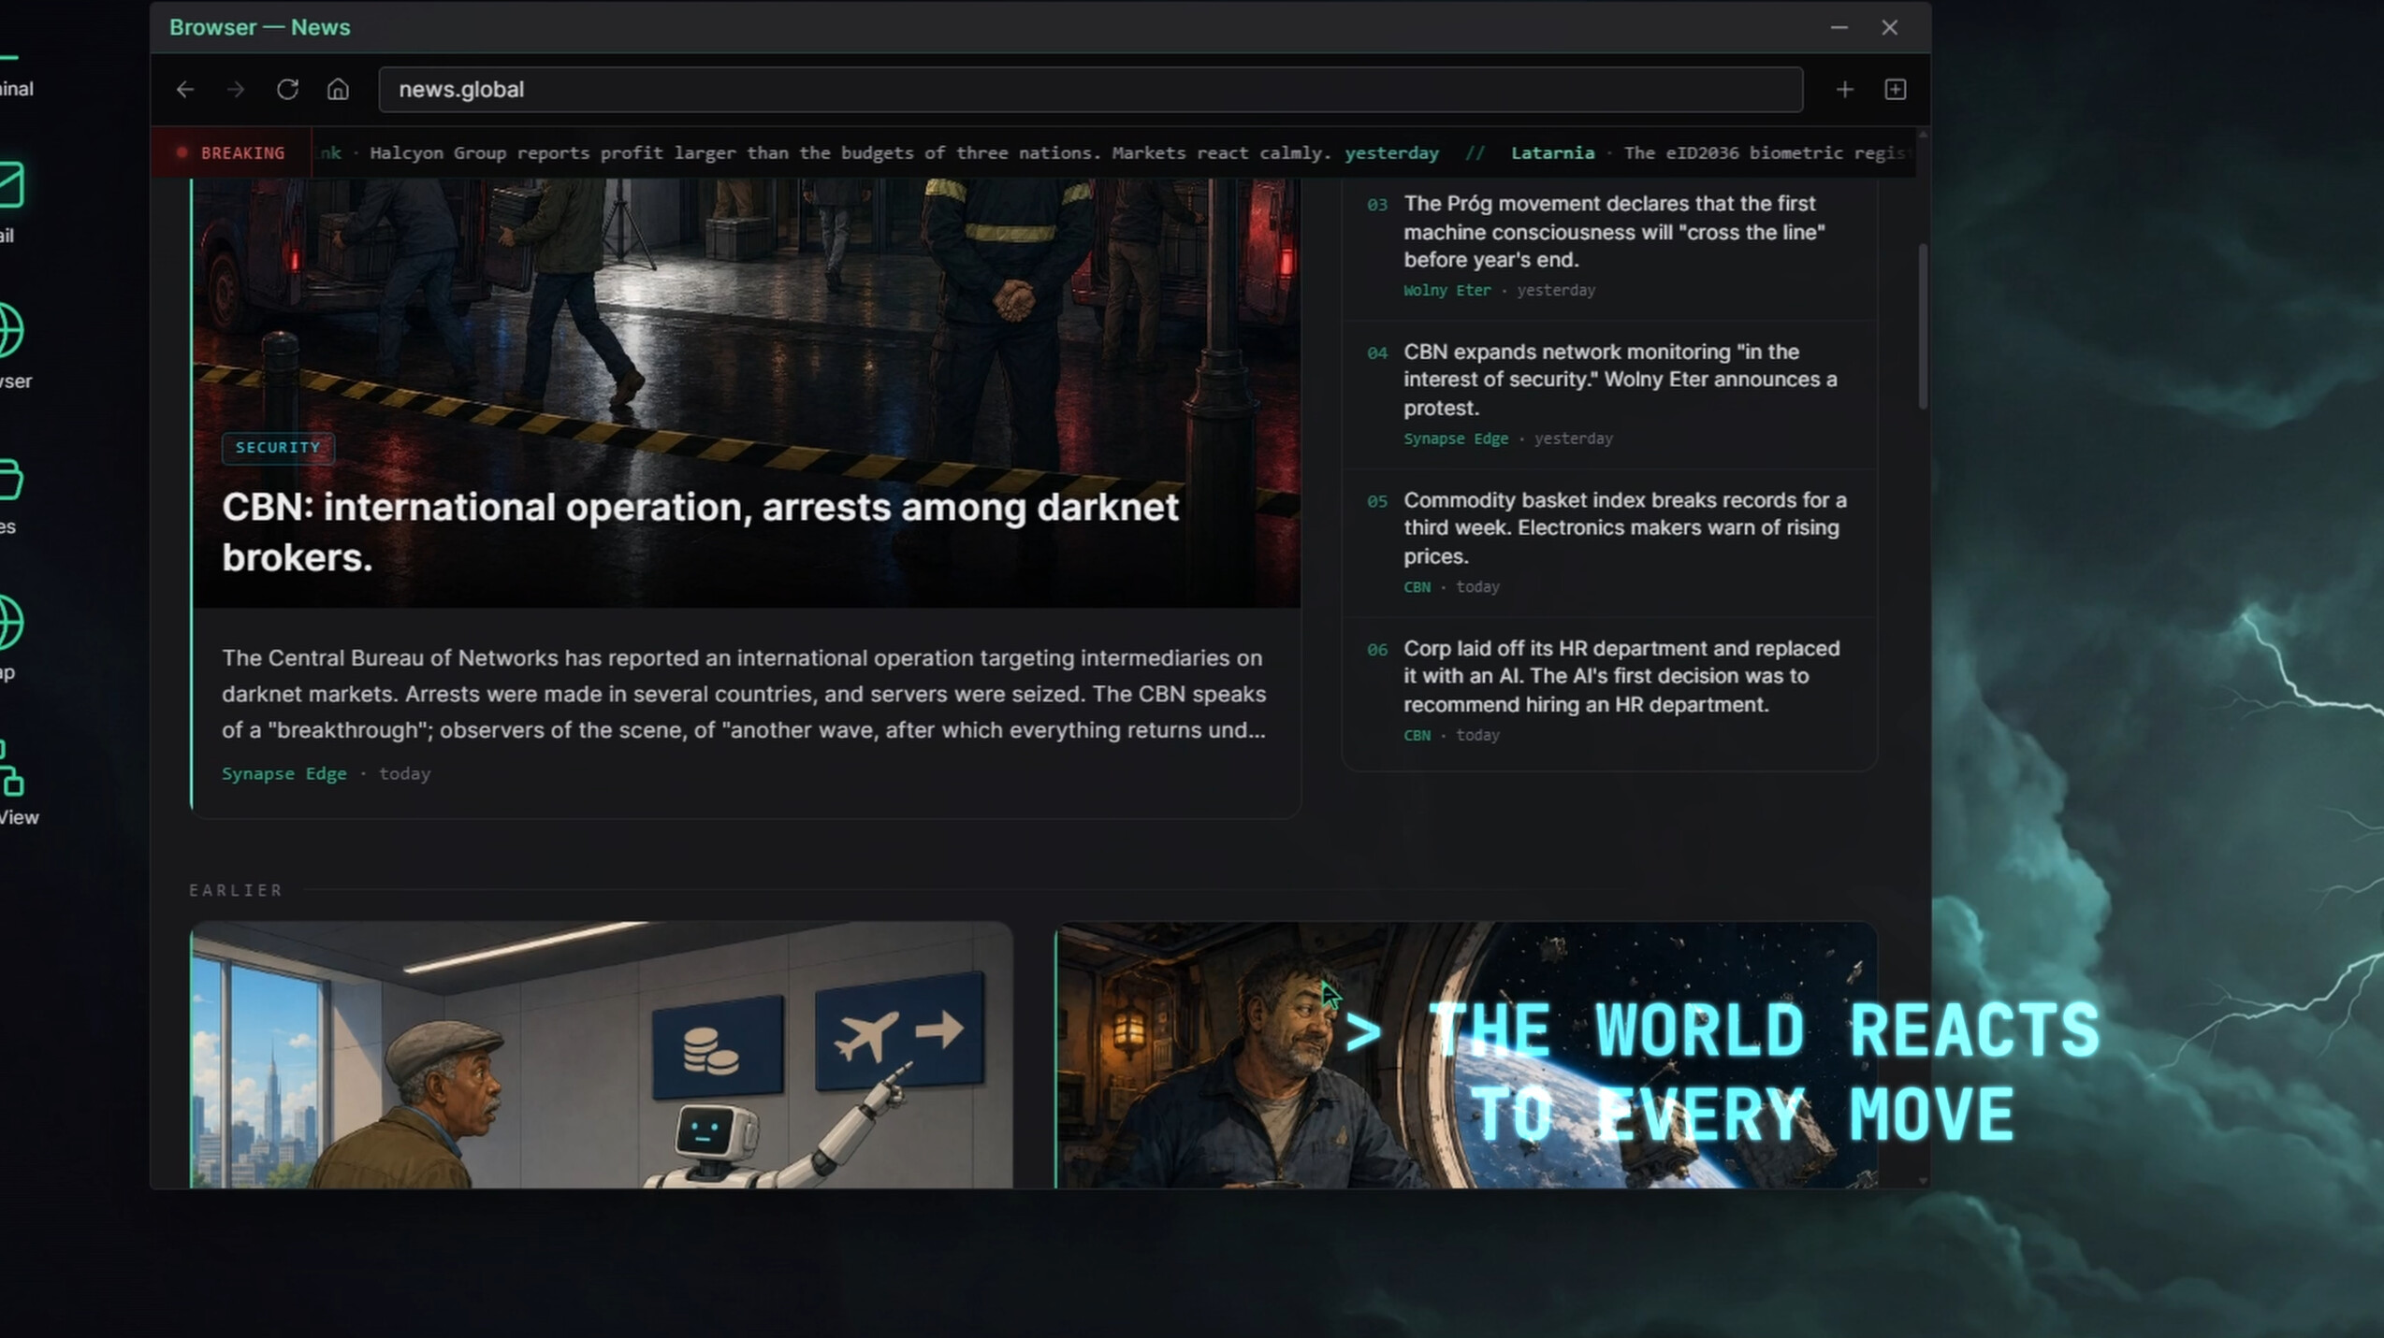Viewport: 2384px width, 1338px height.
Task: Go back with the browser back arrow
Action: tap(185, 90)
